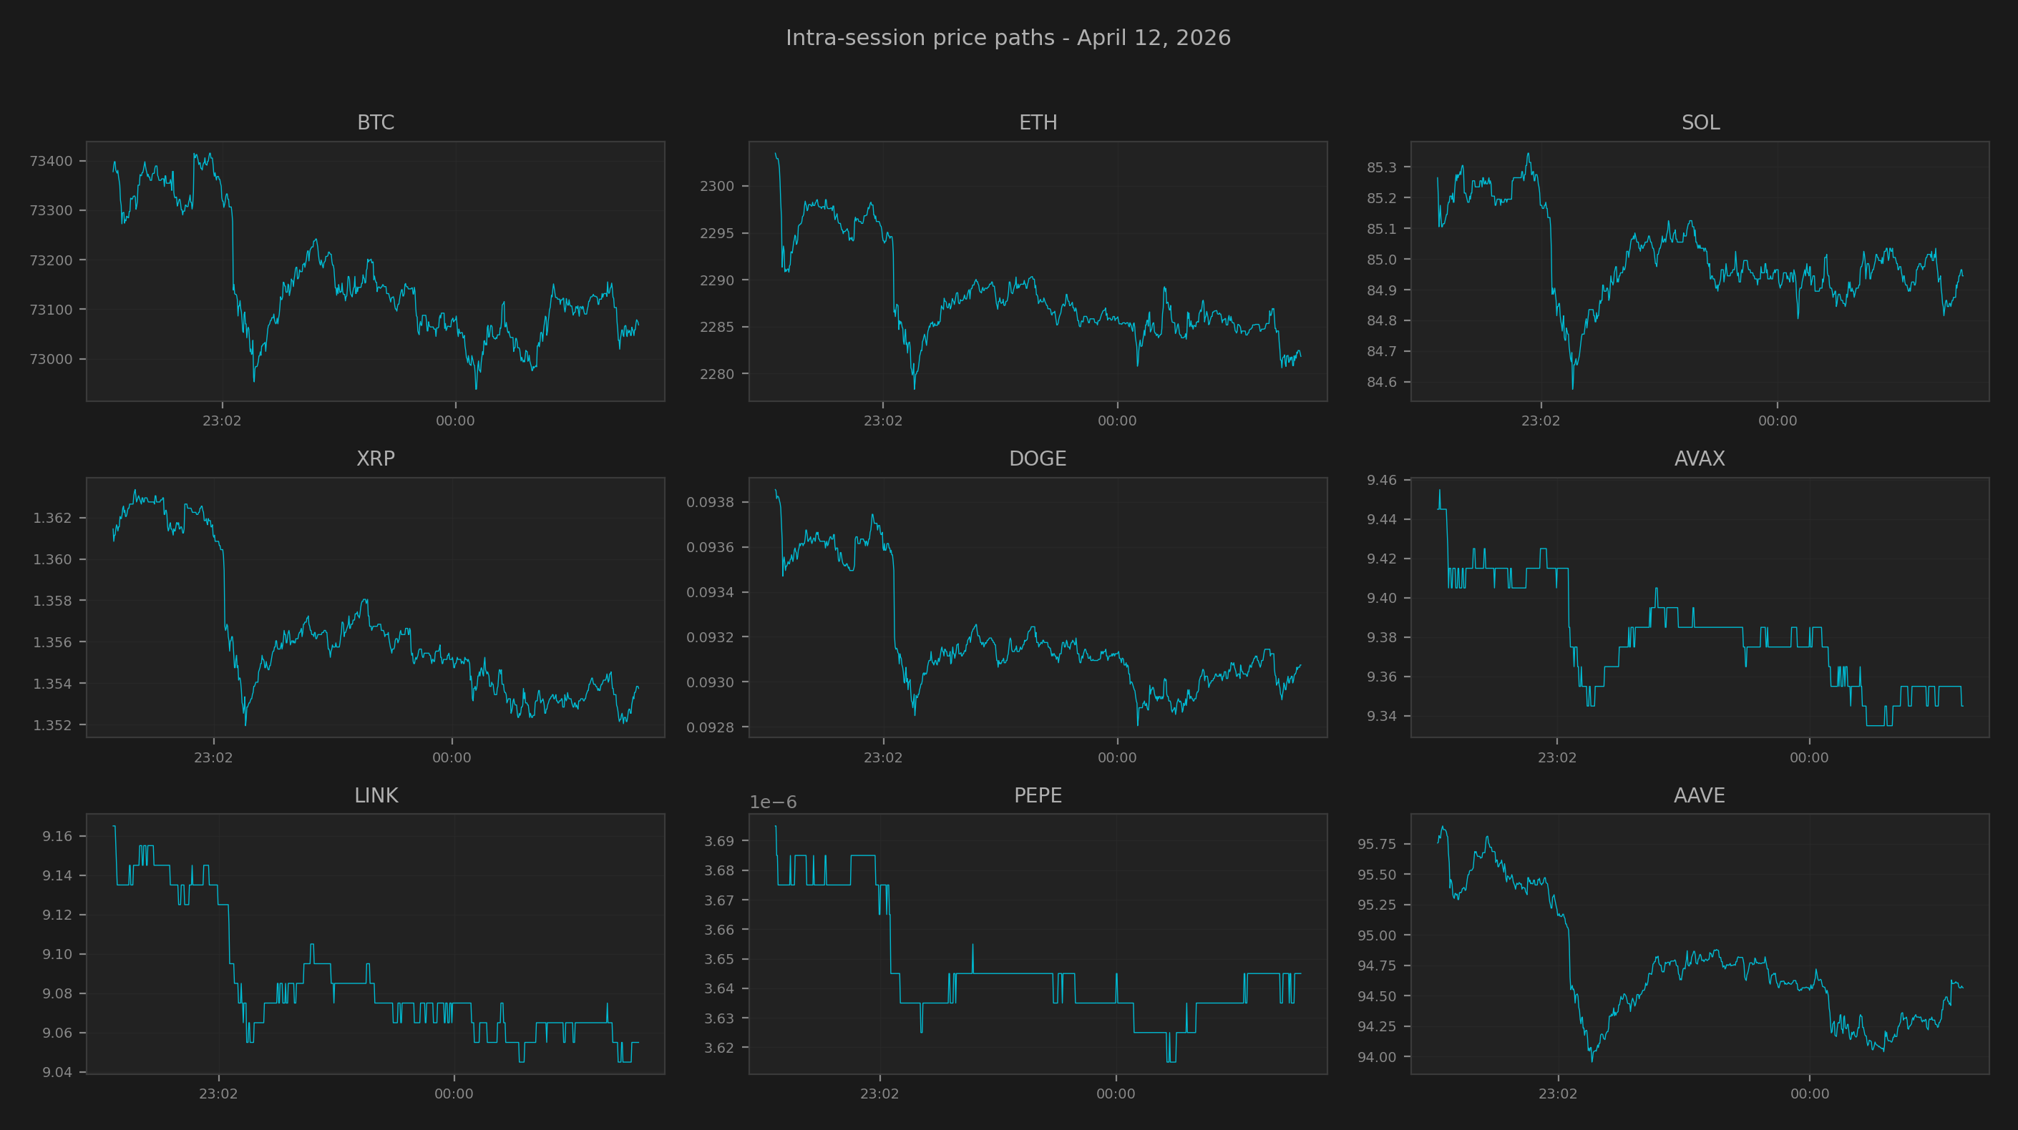
Task: Click the 00:00 x-axis tick under AAVE
Action: [x=1809, y=1094]
